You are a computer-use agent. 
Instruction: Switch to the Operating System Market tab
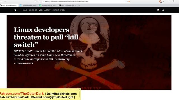coord(28,6)
